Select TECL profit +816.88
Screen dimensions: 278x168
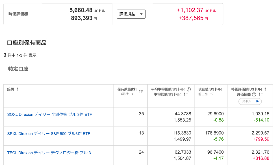tap(261, 158)
